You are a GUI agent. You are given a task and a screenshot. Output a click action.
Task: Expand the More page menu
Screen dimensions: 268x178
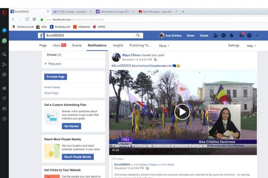click(164, 46)
